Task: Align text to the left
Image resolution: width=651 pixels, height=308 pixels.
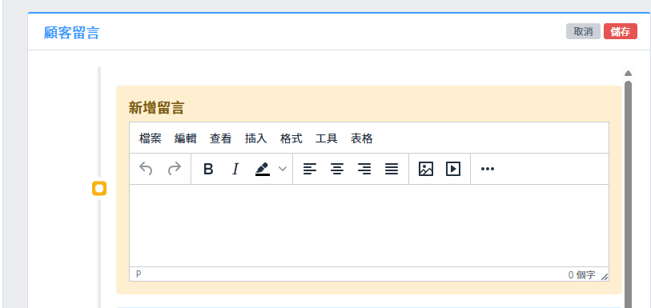Action: [x=310, y=169]
